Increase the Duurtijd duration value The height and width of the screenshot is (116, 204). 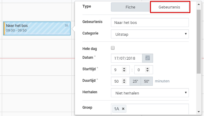(x=124, y=80)
